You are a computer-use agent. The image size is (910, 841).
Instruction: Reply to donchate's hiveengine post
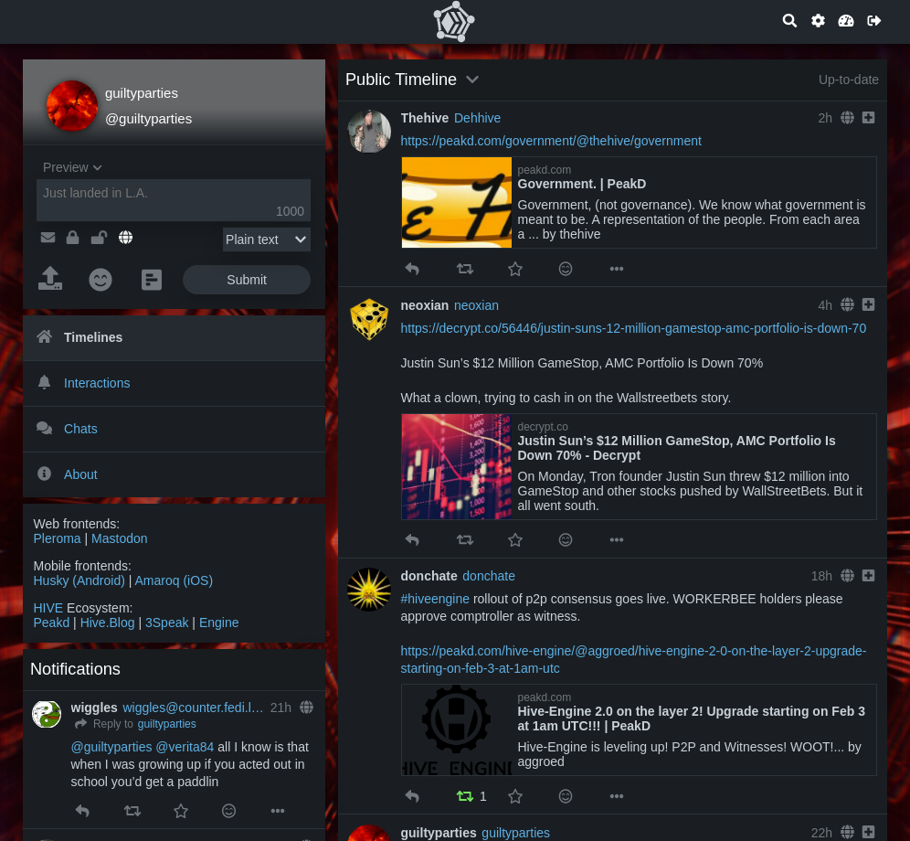(x=412, y=796)
